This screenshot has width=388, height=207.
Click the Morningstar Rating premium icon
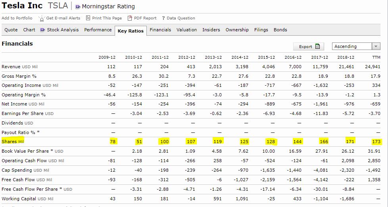coord(77,7)
